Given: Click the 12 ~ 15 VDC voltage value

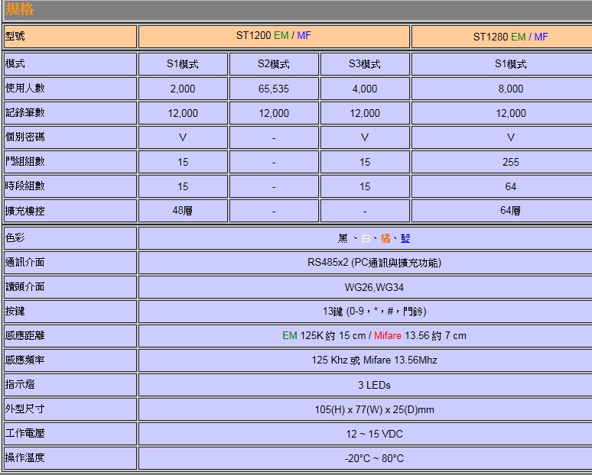Looking at the screenshot, I should coord(374,434).
